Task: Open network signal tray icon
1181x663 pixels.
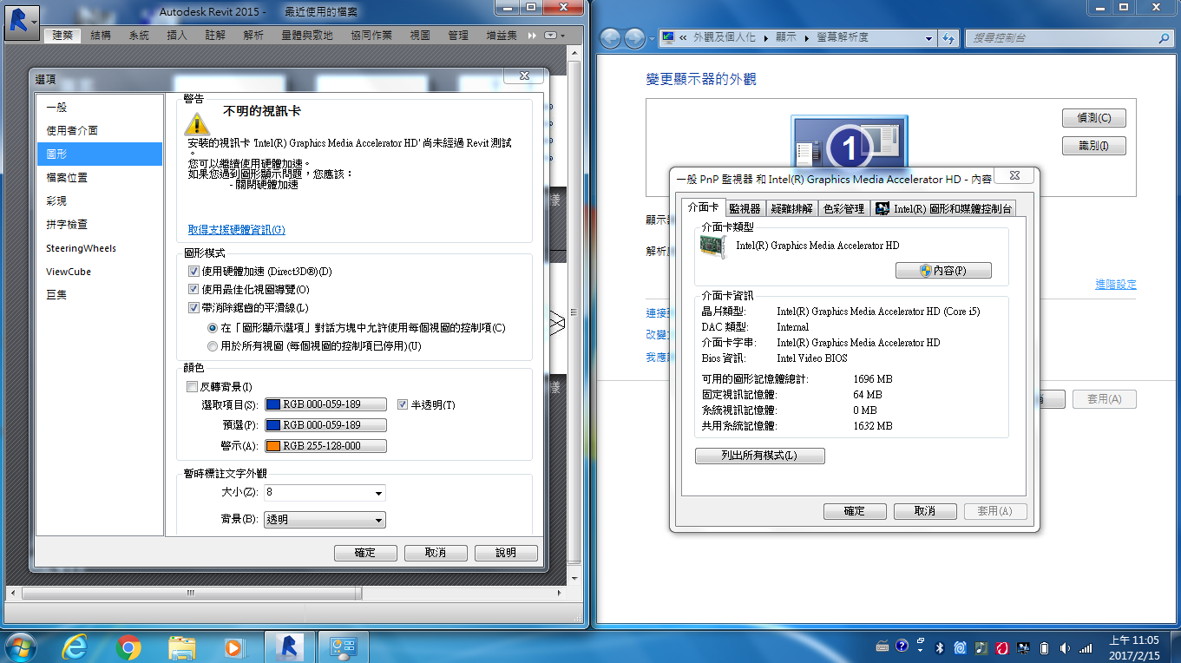Action: point(1086,647)
